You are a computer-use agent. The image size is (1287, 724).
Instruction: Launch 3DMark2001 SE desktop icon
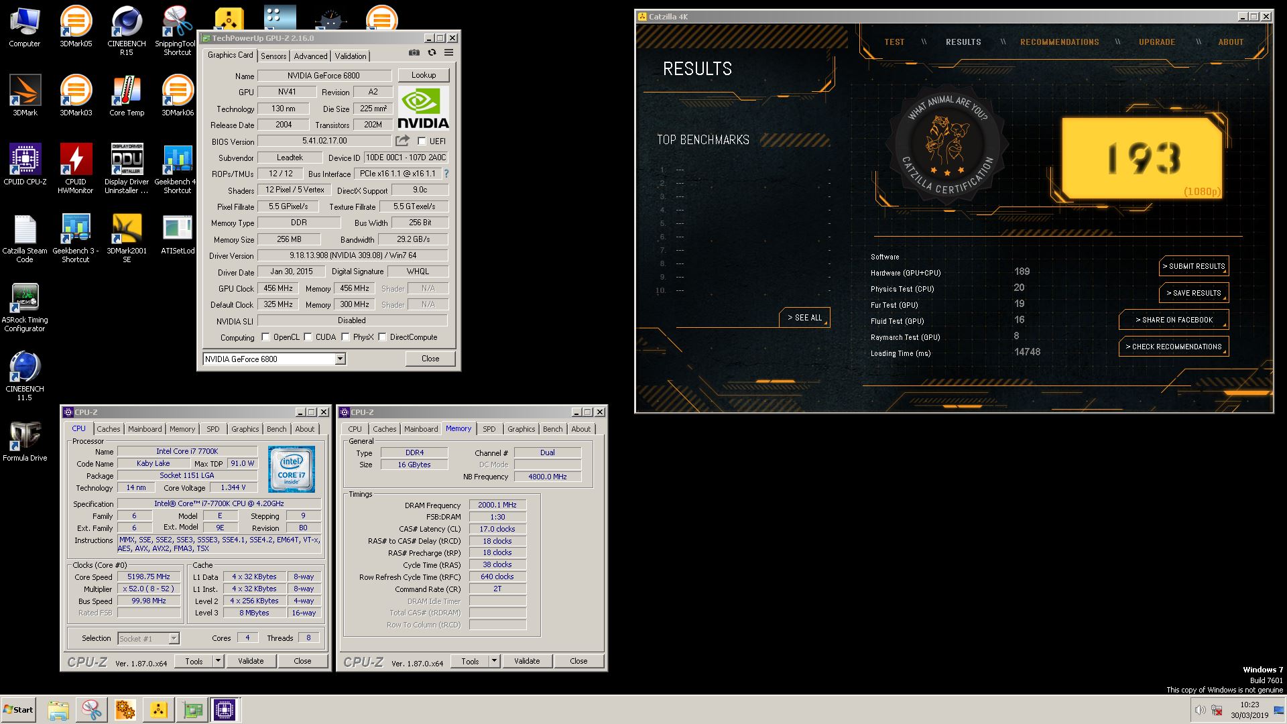(x=127, y=239)
